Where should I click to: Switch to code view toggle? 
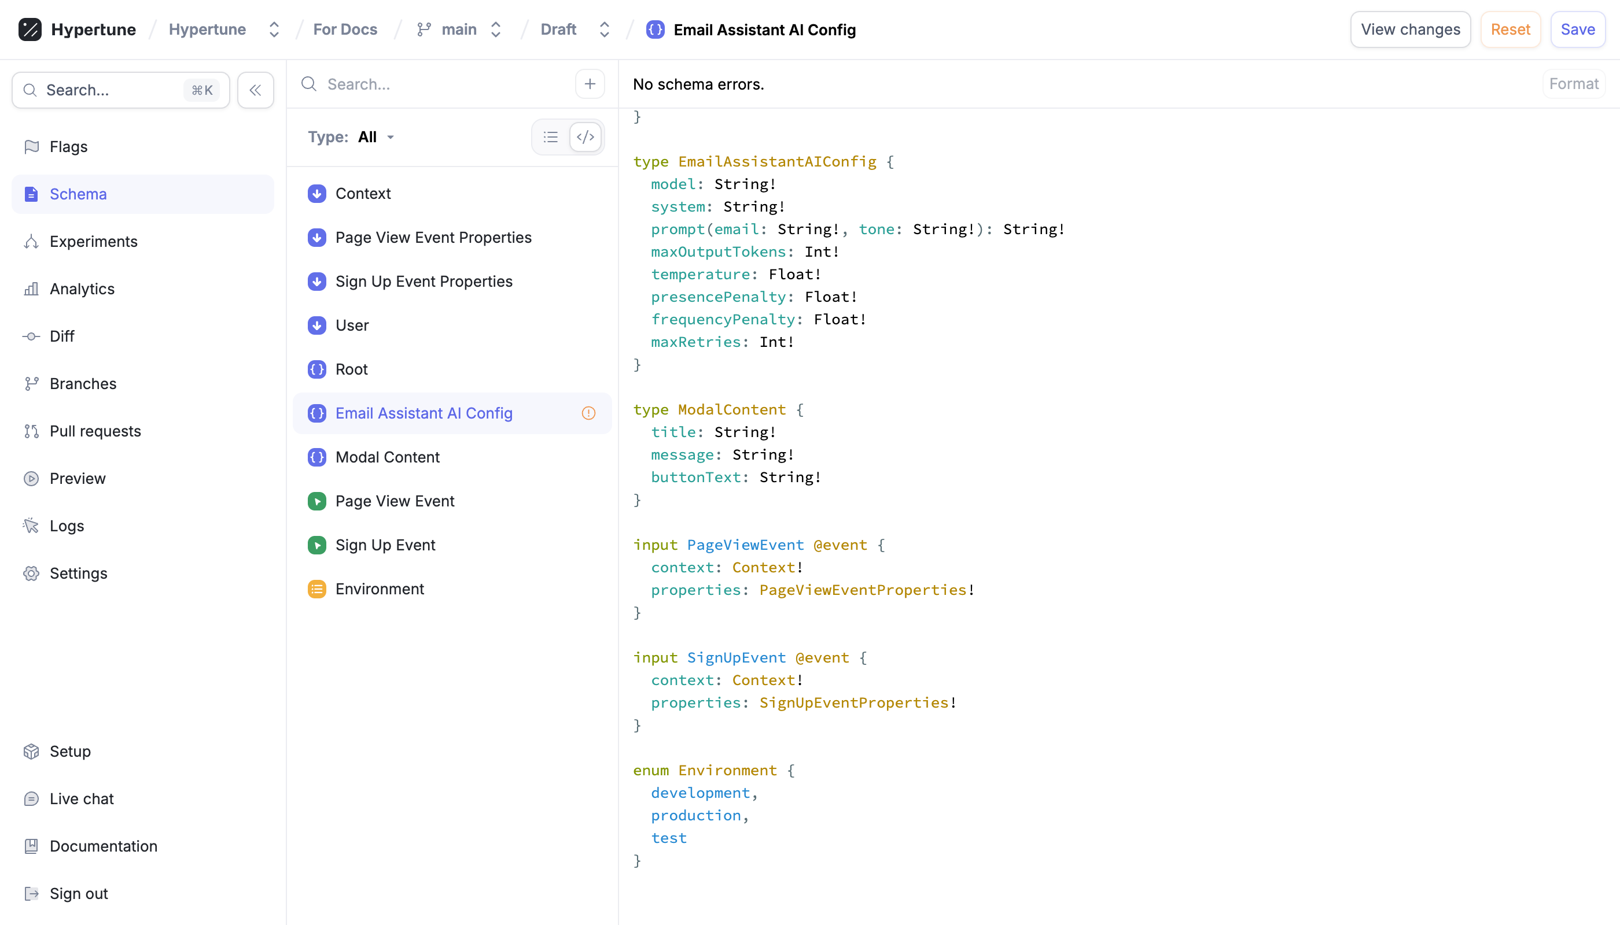pos(585,137)
